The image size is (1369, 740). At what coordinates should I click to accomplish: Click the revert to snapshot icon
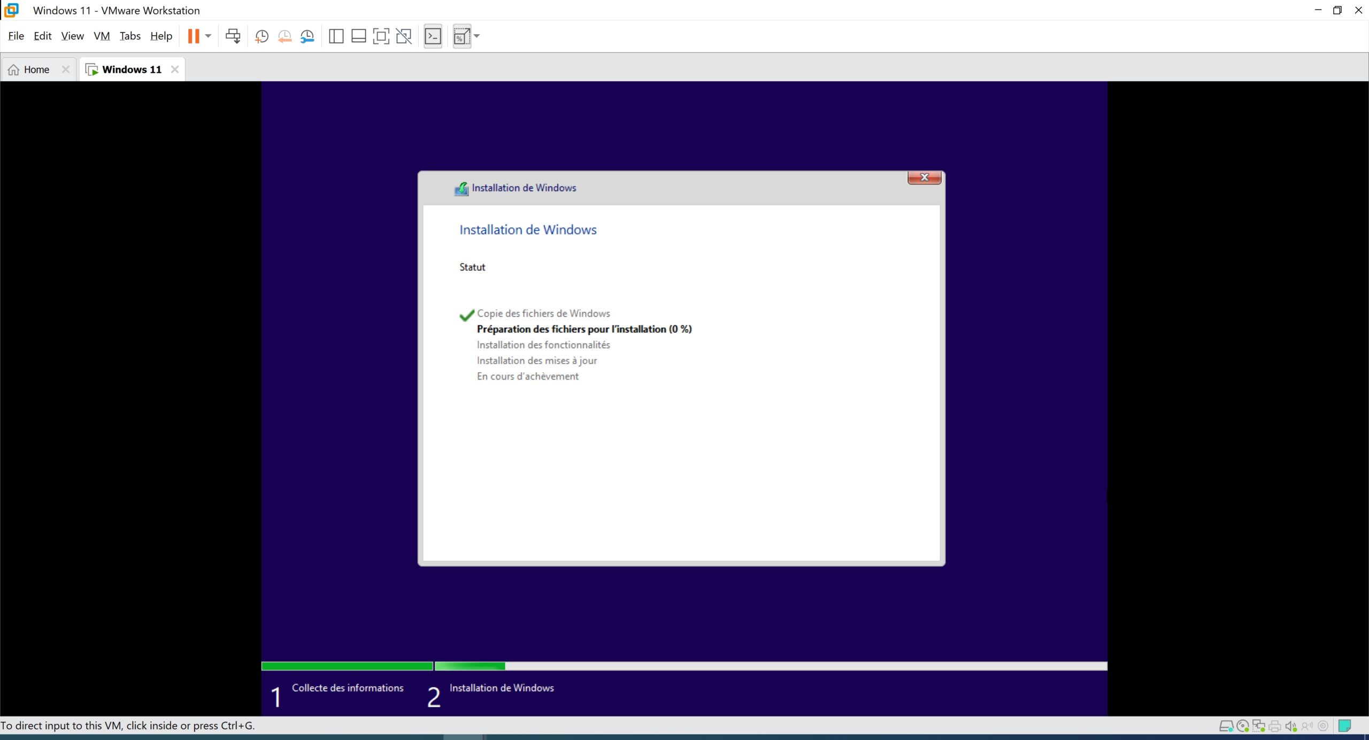pyautogui.click(x=284, y=36)
